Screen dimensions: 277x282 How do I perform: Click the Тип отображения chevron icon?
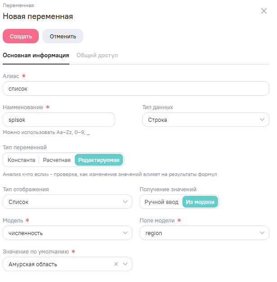[x=125, y=202]
